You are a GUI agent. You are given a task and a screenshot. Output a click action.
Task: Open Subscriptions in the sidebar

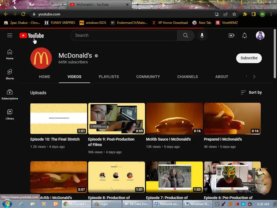[x=10, y=95]
